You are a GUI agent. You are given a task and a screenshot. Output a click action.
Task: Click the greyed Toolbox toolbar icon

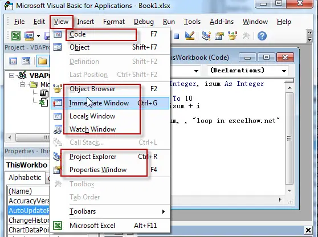[x=246, y=36]
